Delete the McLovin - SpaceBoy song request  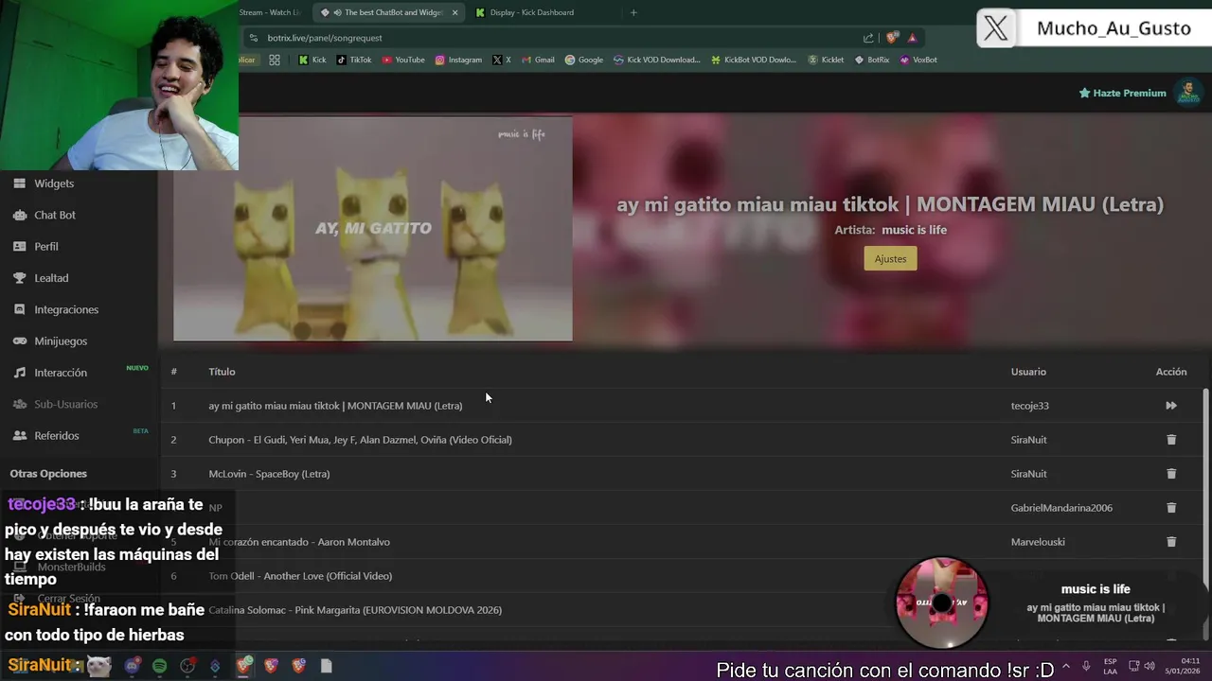pos(1171,474)
